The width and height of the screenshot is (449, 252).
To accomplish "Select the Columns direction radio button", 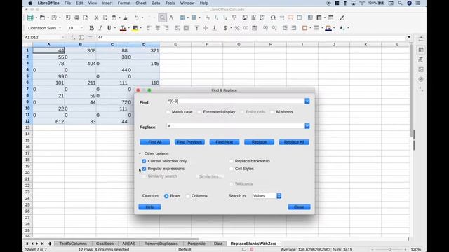I will coord(188,196).
